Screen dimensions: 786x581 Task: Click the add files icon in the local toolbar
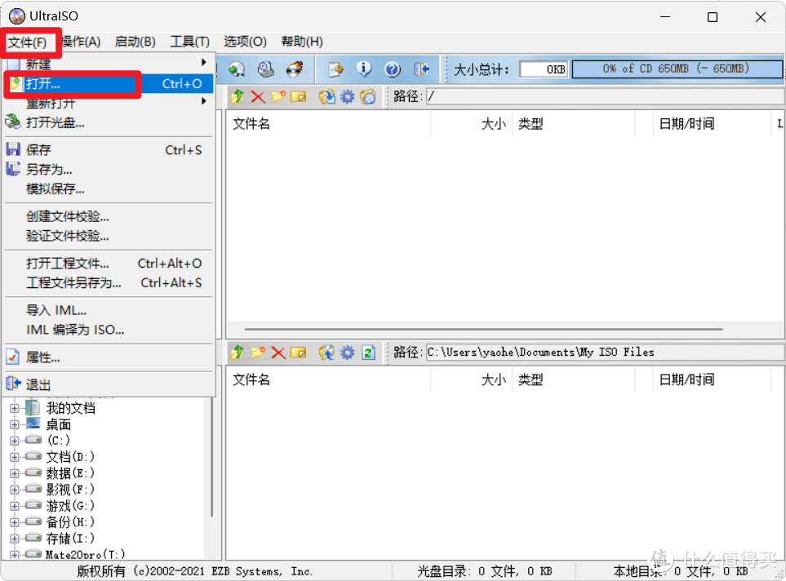326,353
